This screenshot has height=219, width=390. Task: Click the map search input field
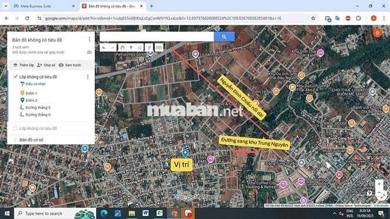click(157, 36)
